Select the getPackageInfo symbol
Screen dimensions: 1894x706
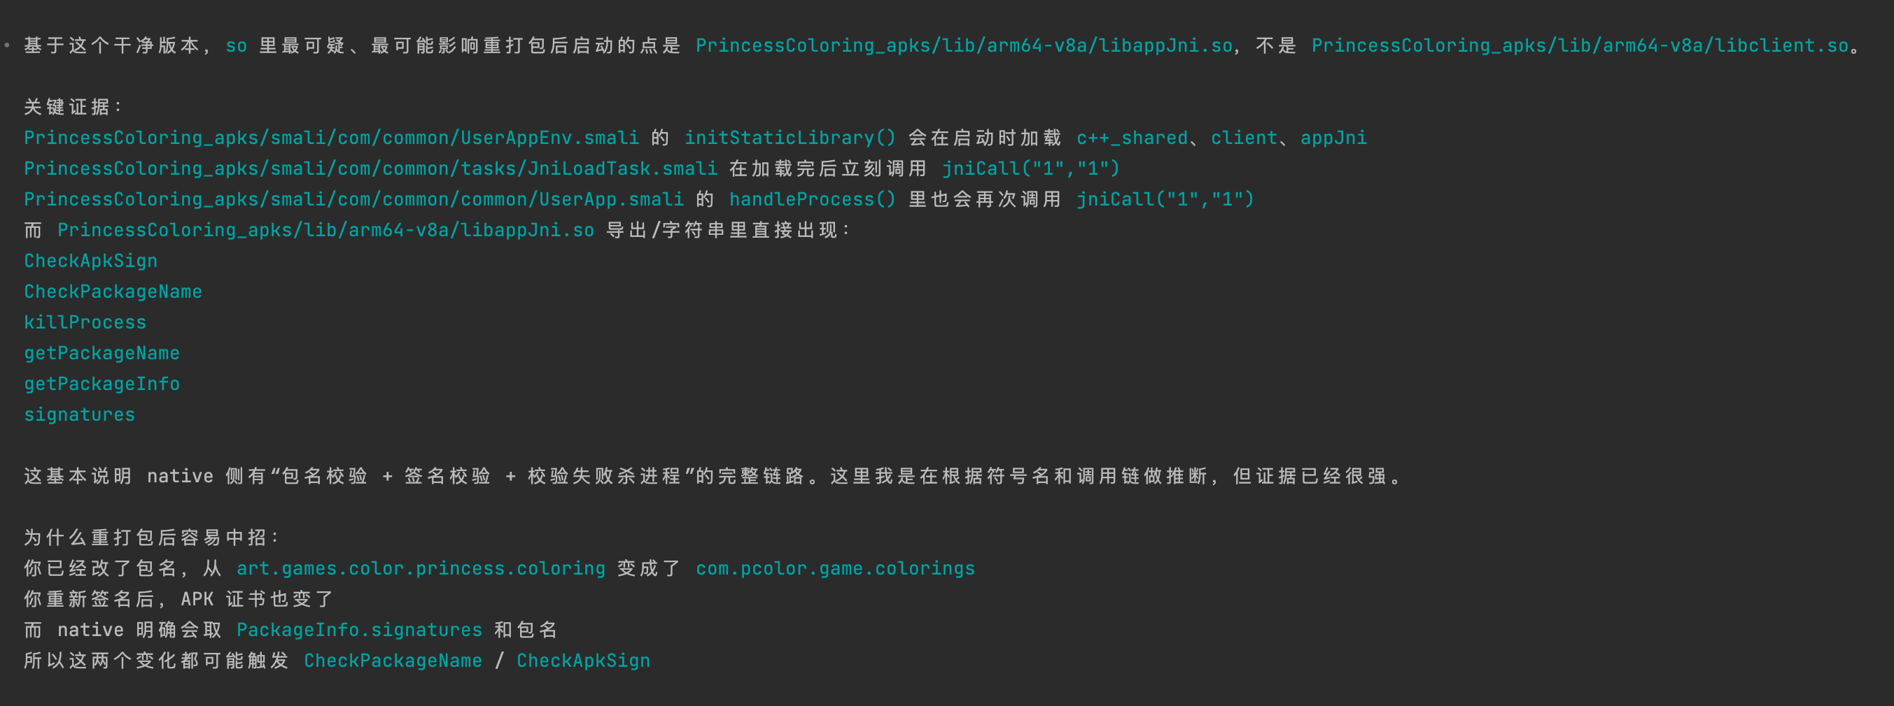pyautogui.click(x=101, y=384)
